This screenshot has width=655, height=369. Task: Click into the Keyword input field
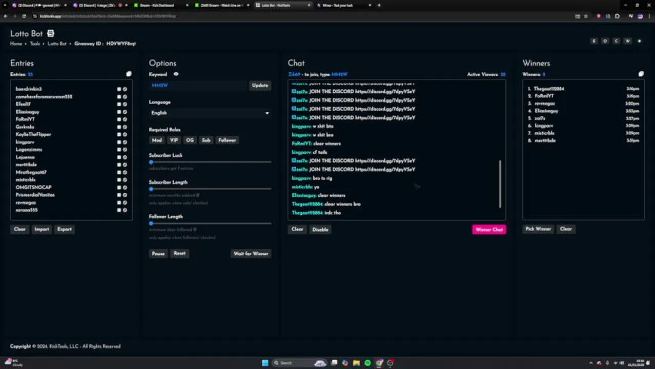[198, 85]
